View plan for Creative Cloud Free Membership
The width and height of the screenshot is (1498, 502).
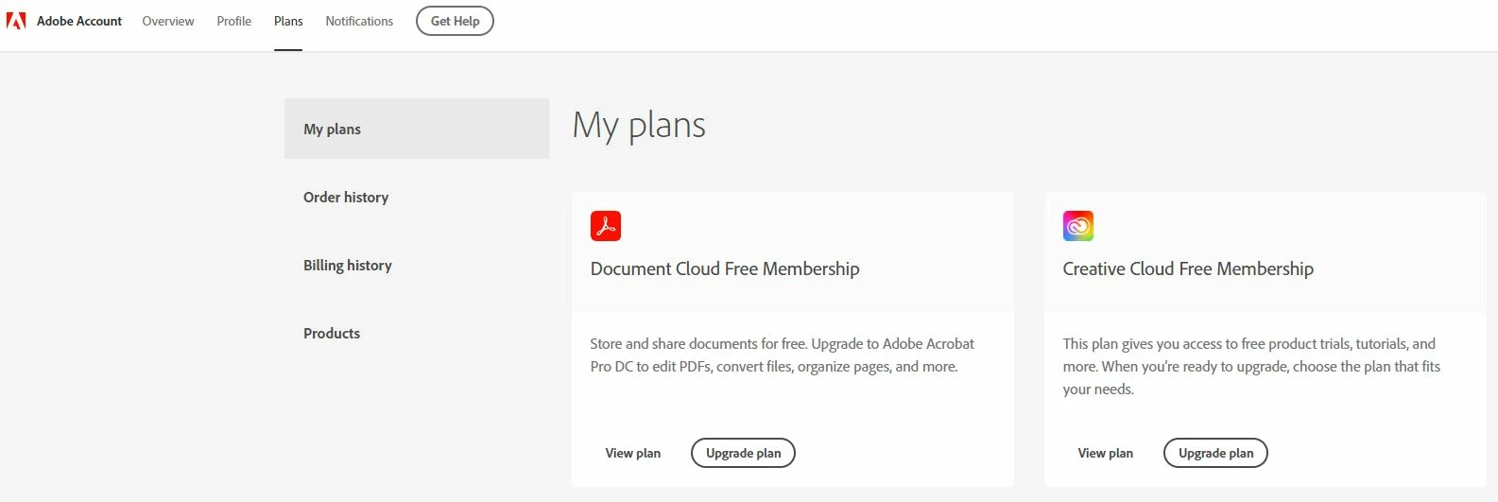1106,453
